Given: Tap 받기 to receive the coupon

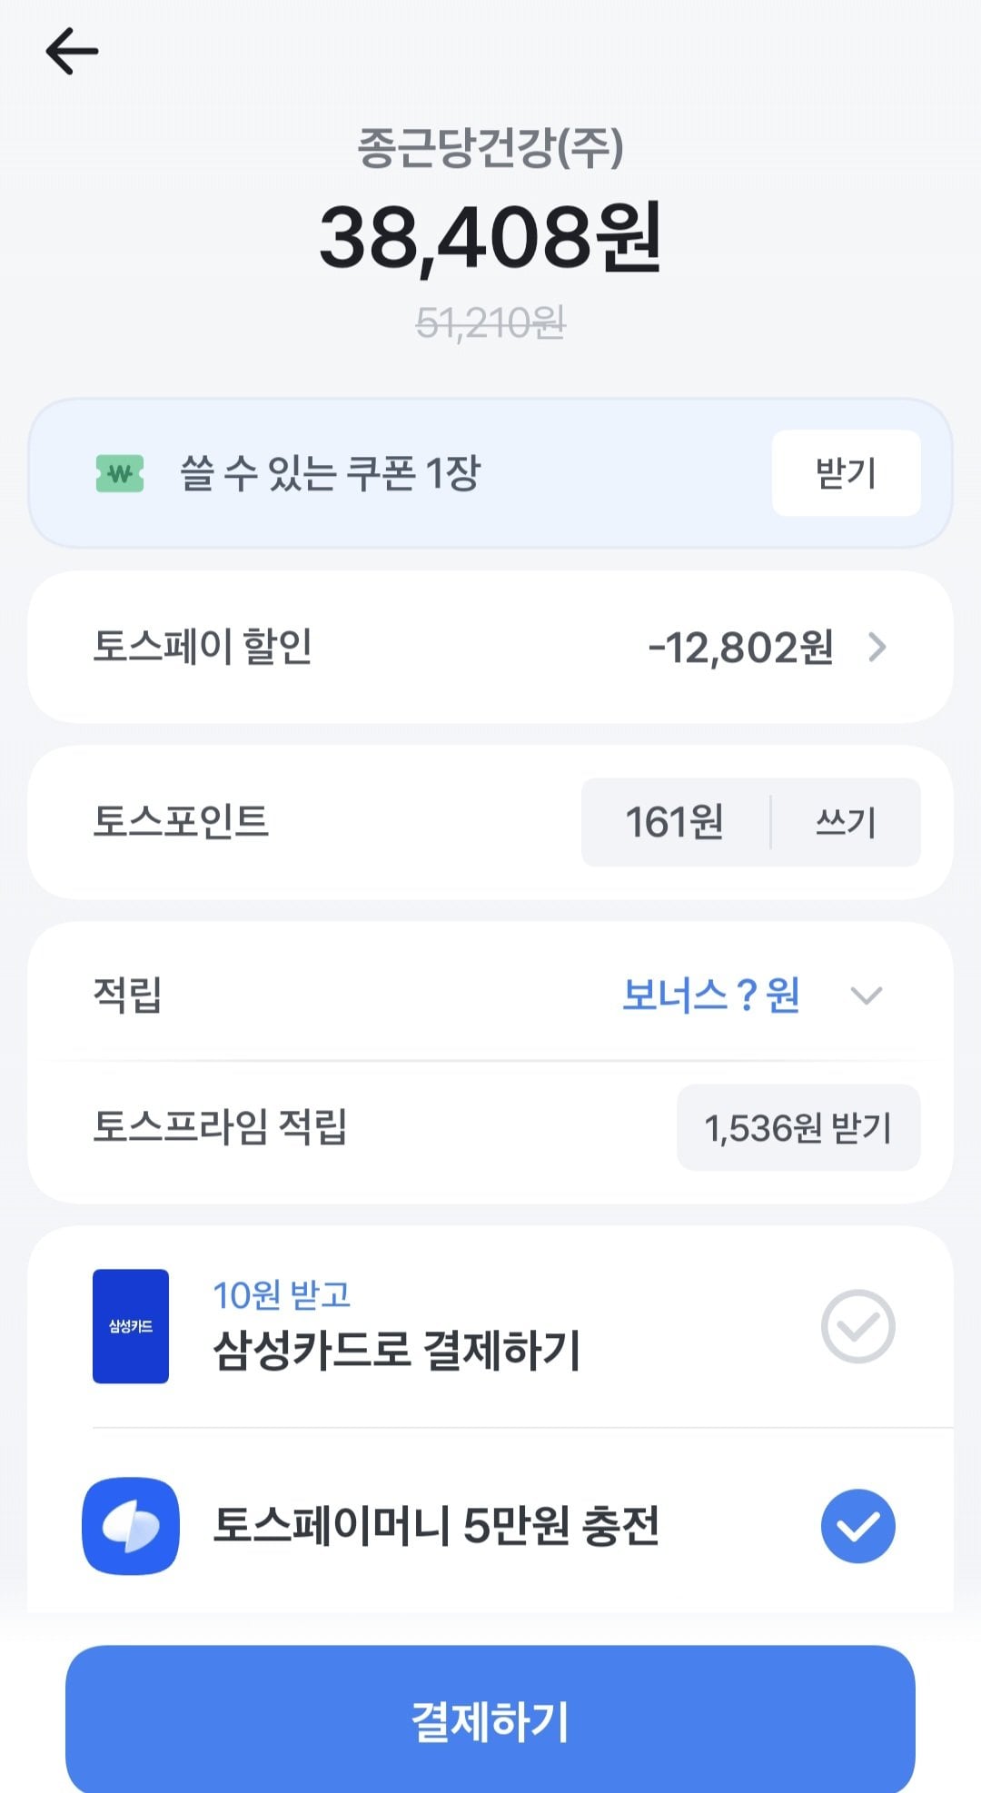Looking at the screenshot, I should pyautogui.click(x=846, y=473).
